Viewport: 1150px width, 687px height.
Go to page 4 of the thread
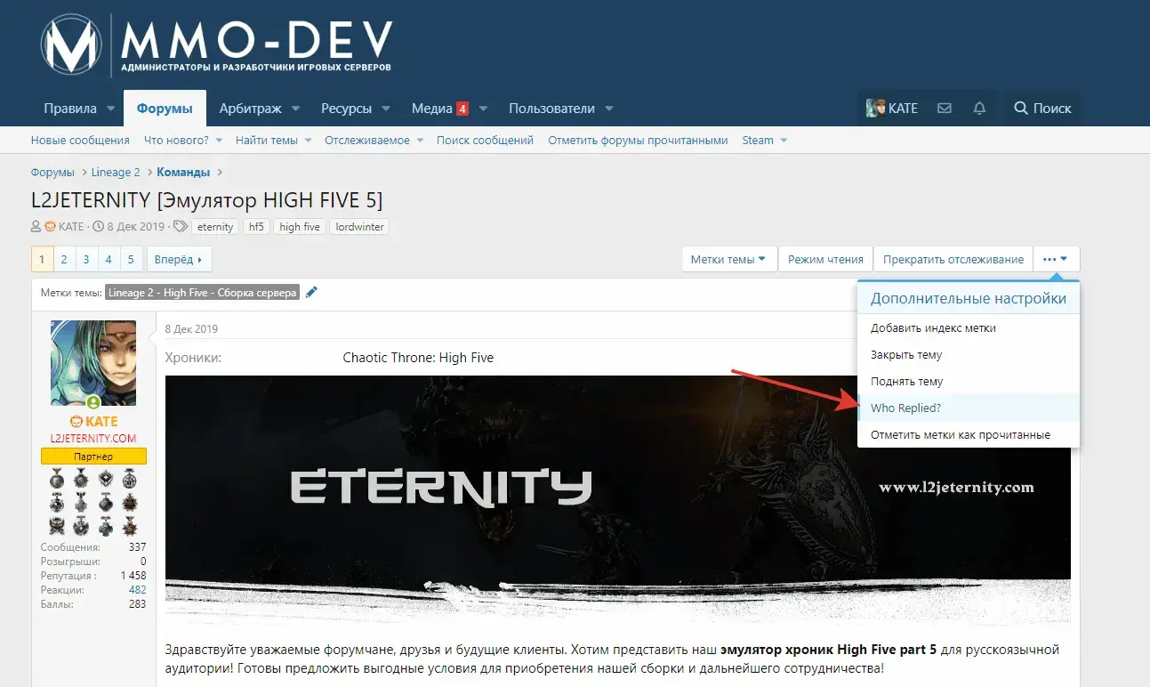pyautogui.click(x=109, y=259)
